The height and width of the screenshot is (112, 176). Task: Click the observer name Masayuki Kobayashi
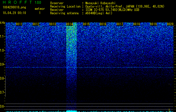coord(100,3)
